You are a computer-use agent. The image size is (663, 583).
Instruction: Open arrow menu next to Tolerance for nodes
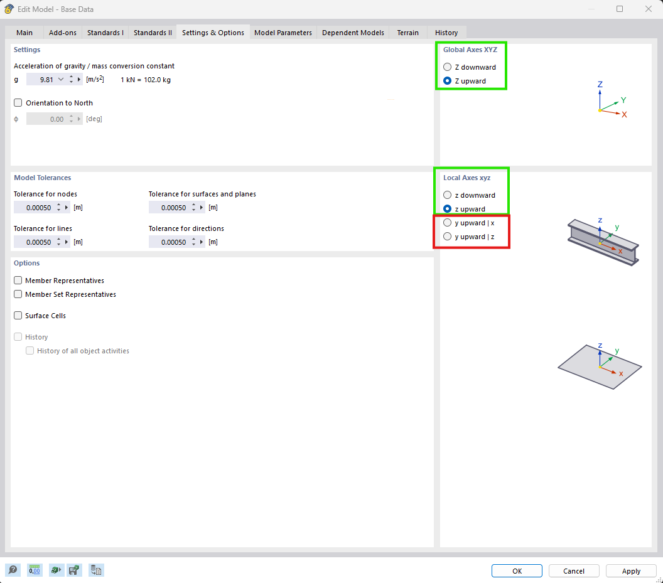[x=67, y=207]
